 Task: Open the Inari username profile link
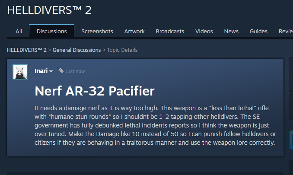tap(41, 71)
